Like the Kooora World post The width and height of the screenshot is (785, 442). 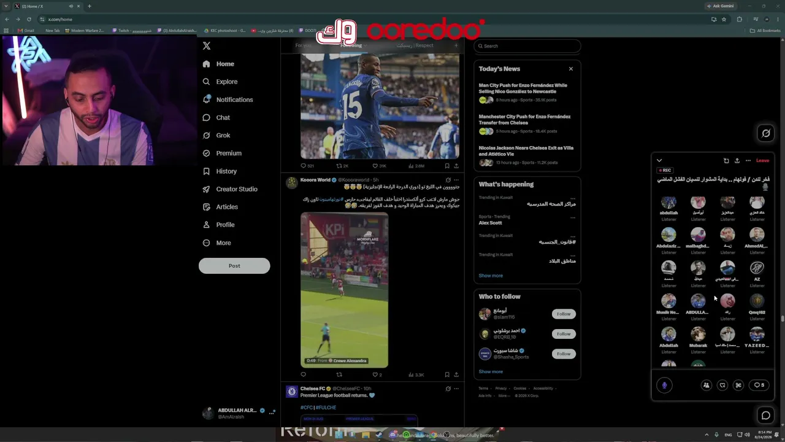pos(376,374)
